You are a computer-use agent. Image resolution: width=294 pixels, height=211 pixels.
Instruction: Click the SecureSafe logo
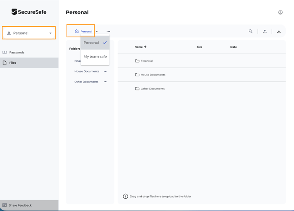29,12
